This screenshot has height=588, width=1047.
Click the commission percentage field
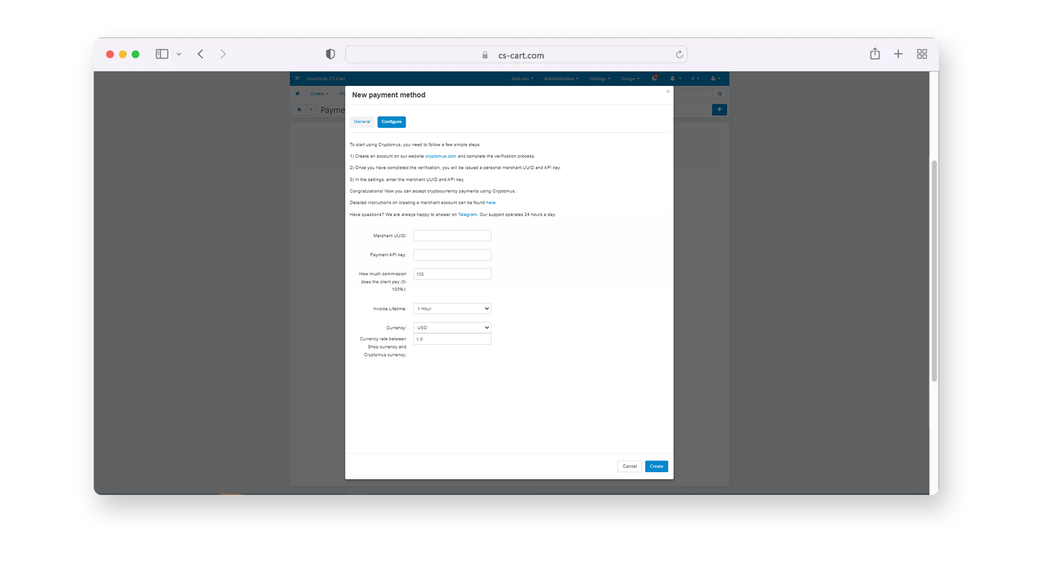452,274
